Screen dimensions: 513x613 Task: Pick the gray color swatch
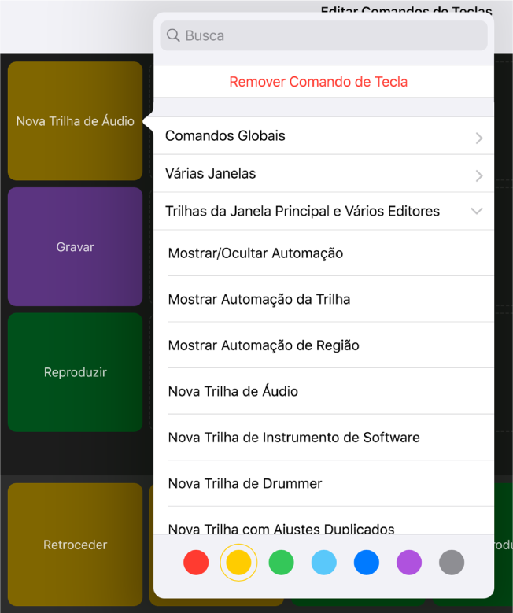point(452,563)
